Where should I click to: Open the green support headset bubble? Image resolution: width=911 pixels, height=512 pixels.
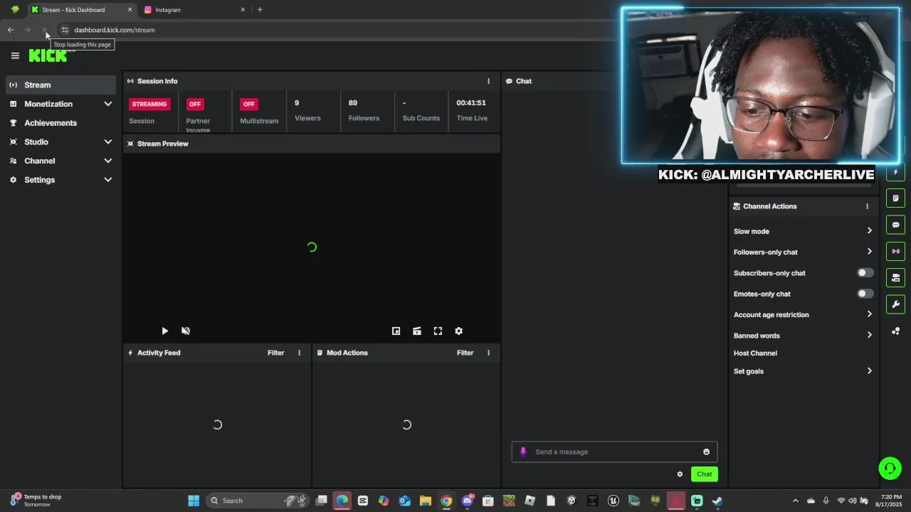point(890,468)
